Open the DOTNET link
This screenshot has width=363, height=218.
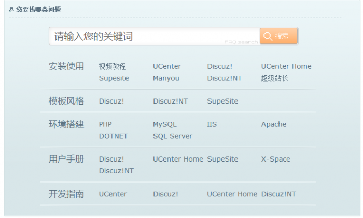[114, 136]
